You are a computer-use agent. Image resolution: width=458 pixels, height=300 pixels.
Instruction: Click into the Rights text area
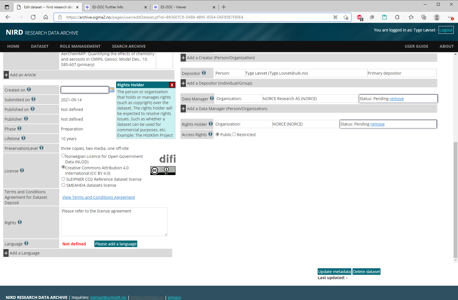click(x=114, y=222)
